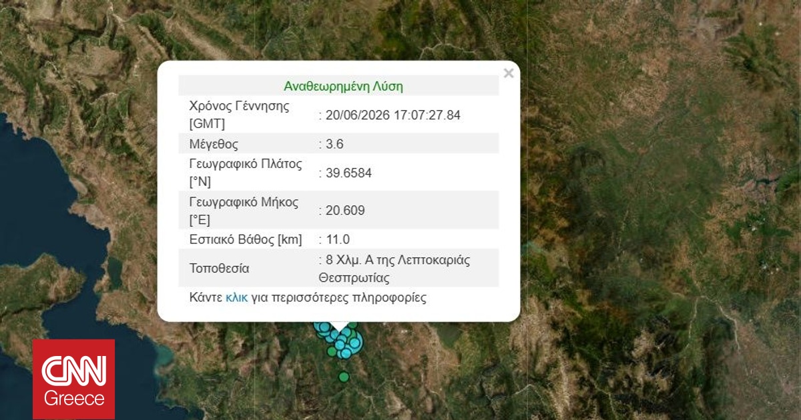The width and height of the screenshot is (801, 420).
Task: Select the magnitude value '3.6'
Action: click(x=334, y=144)
